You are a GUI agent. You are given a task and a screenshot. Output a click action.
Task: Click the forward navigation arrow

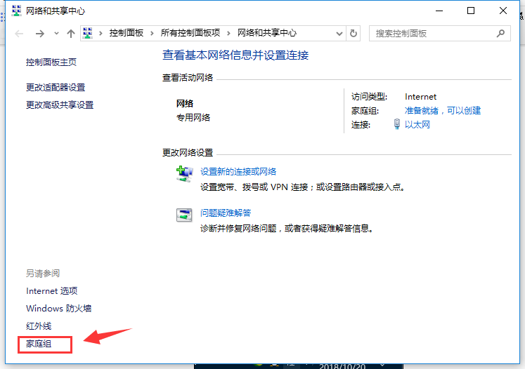pyautogui.click(x=40, y=34)
